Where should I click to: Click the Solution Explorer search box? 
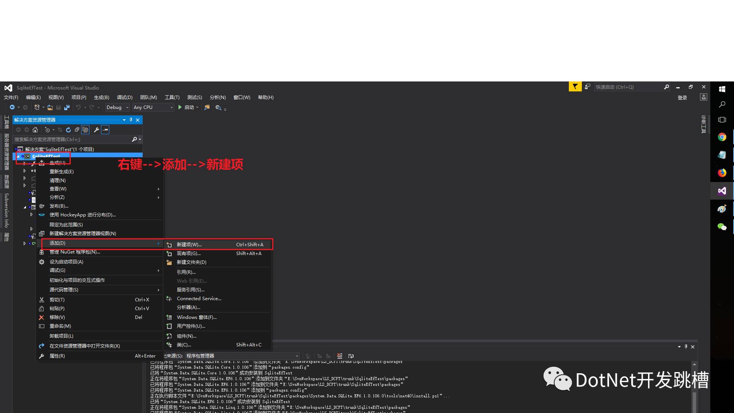tap(73, 139)
